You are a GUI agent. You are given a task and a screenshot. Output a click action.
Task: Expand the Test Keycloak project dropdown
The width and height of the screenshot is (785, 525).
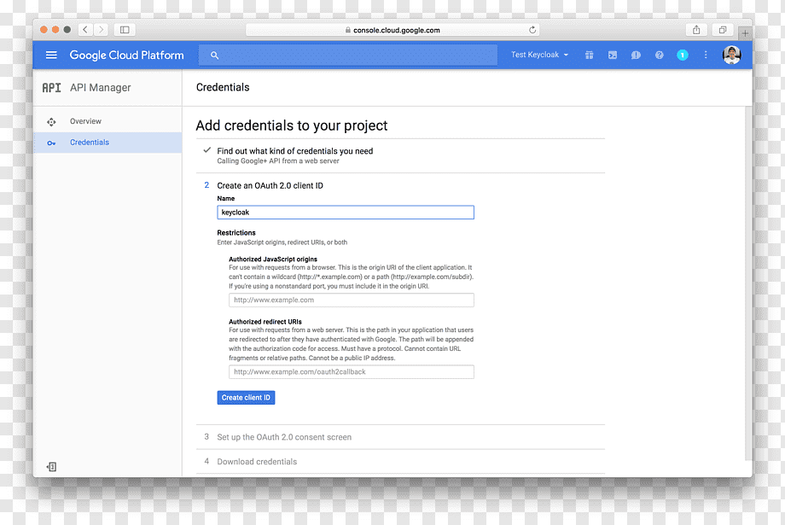[x=539, y=55]
